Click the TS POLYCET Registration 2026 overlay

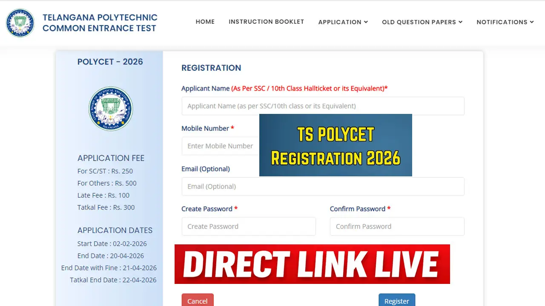pyautogui.click(x=336, y=145)
